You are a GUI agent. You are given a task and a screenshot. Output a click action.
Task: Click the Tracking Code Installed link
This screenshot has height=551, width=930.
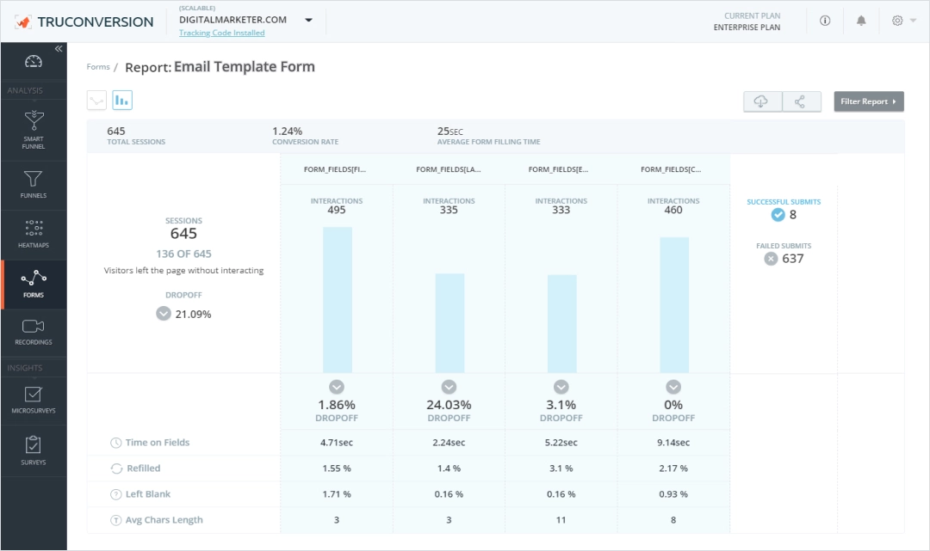(221, 33)
